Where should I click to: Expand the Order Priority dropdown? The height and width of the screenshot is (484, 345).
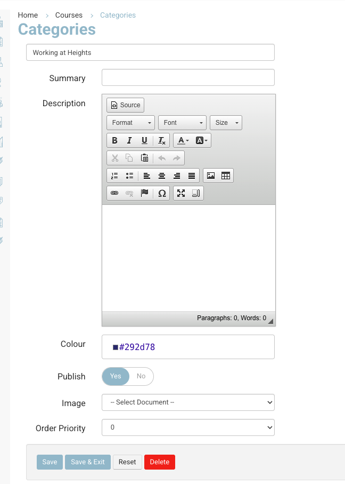pyautogui.click(x=188, y=427)
